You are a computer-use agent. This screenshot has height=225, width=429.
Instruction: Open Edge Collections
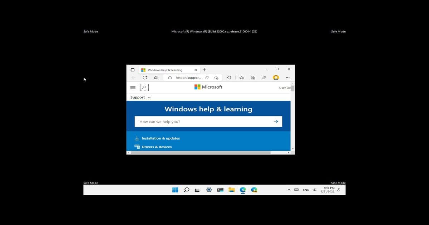point(252,77)
